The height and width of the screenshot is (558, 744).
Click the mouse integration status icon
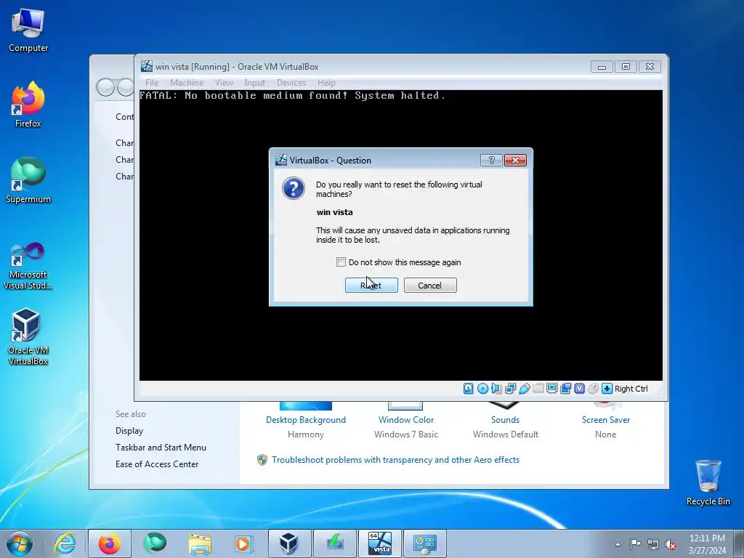click(x=593, y=389)
